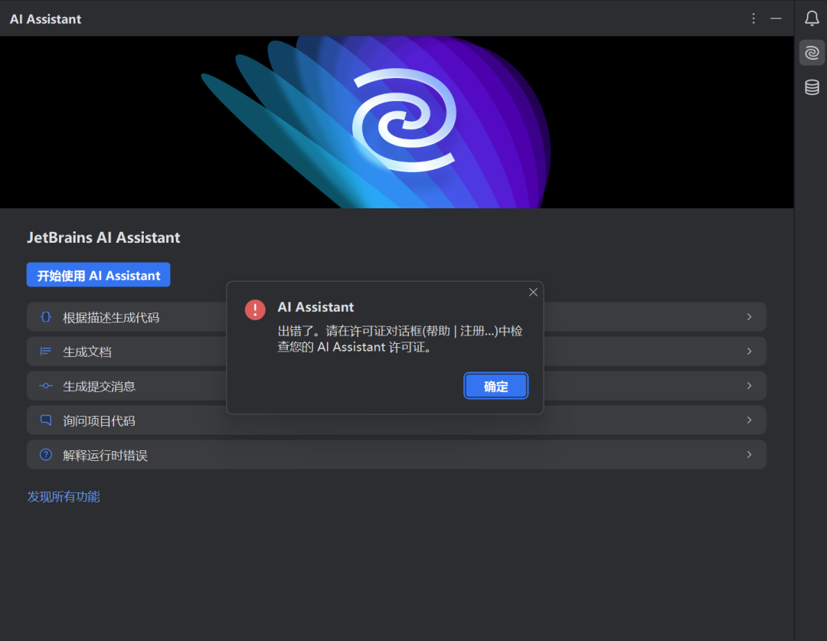Expand the 根据描述生成代码 row chevron
Viewport: 827px width, 641px height.
[749, 316]
